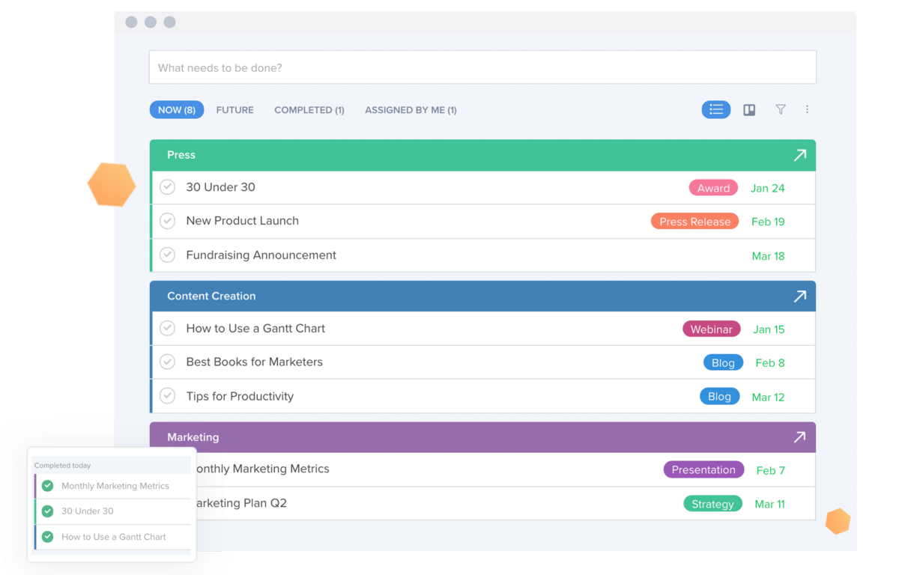Open Press section arrow icon
The width and height of the screenshot is (899, 575).
point(799,155)
